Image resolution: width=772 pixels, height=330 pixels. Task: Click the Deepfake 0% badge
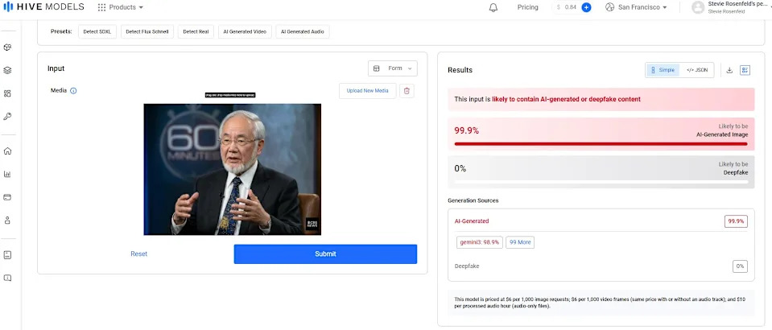[x=740, y=266]
